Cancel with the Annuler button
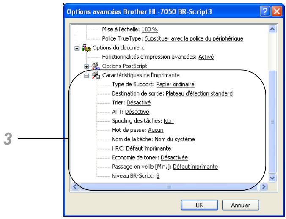The width and height of the screenshot is (286, 219). (241, 205)
